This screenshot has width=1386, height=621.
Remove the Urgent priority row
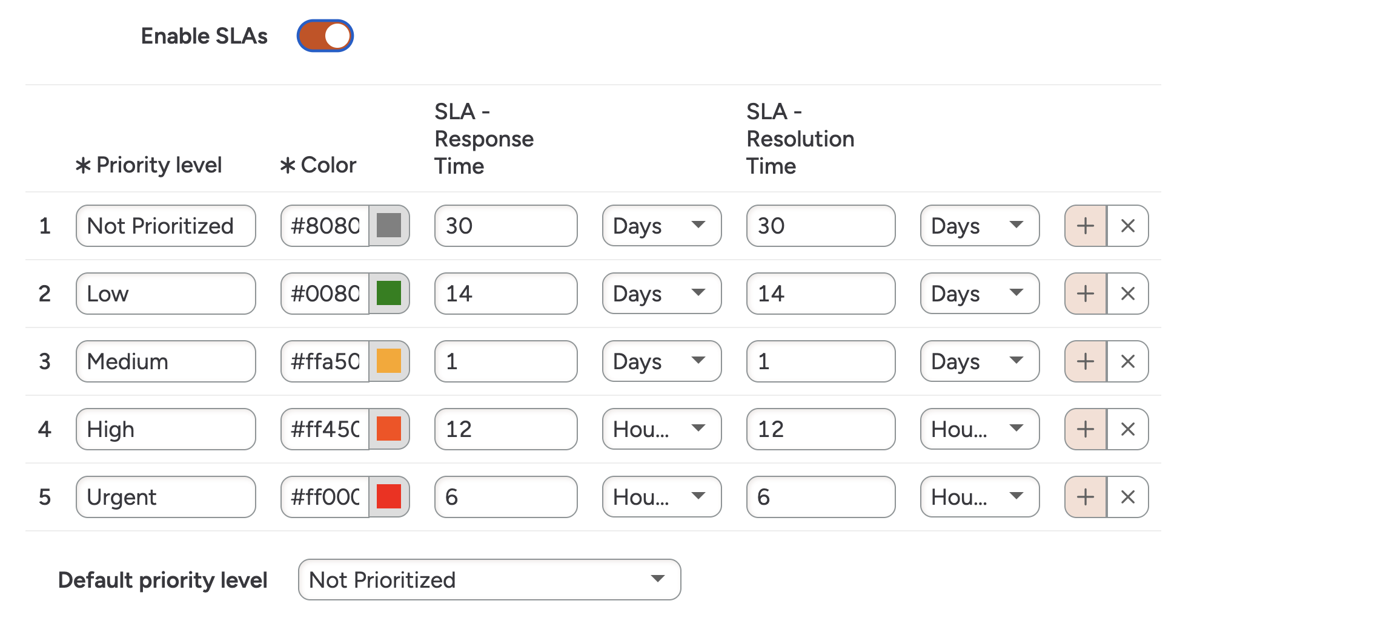pos(1127,497)
